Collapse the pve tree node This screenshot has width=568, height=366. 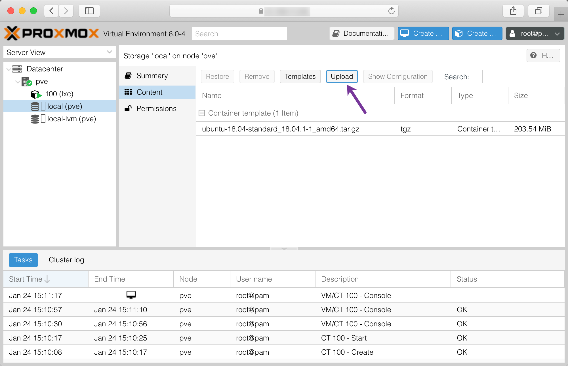[18, 82]
